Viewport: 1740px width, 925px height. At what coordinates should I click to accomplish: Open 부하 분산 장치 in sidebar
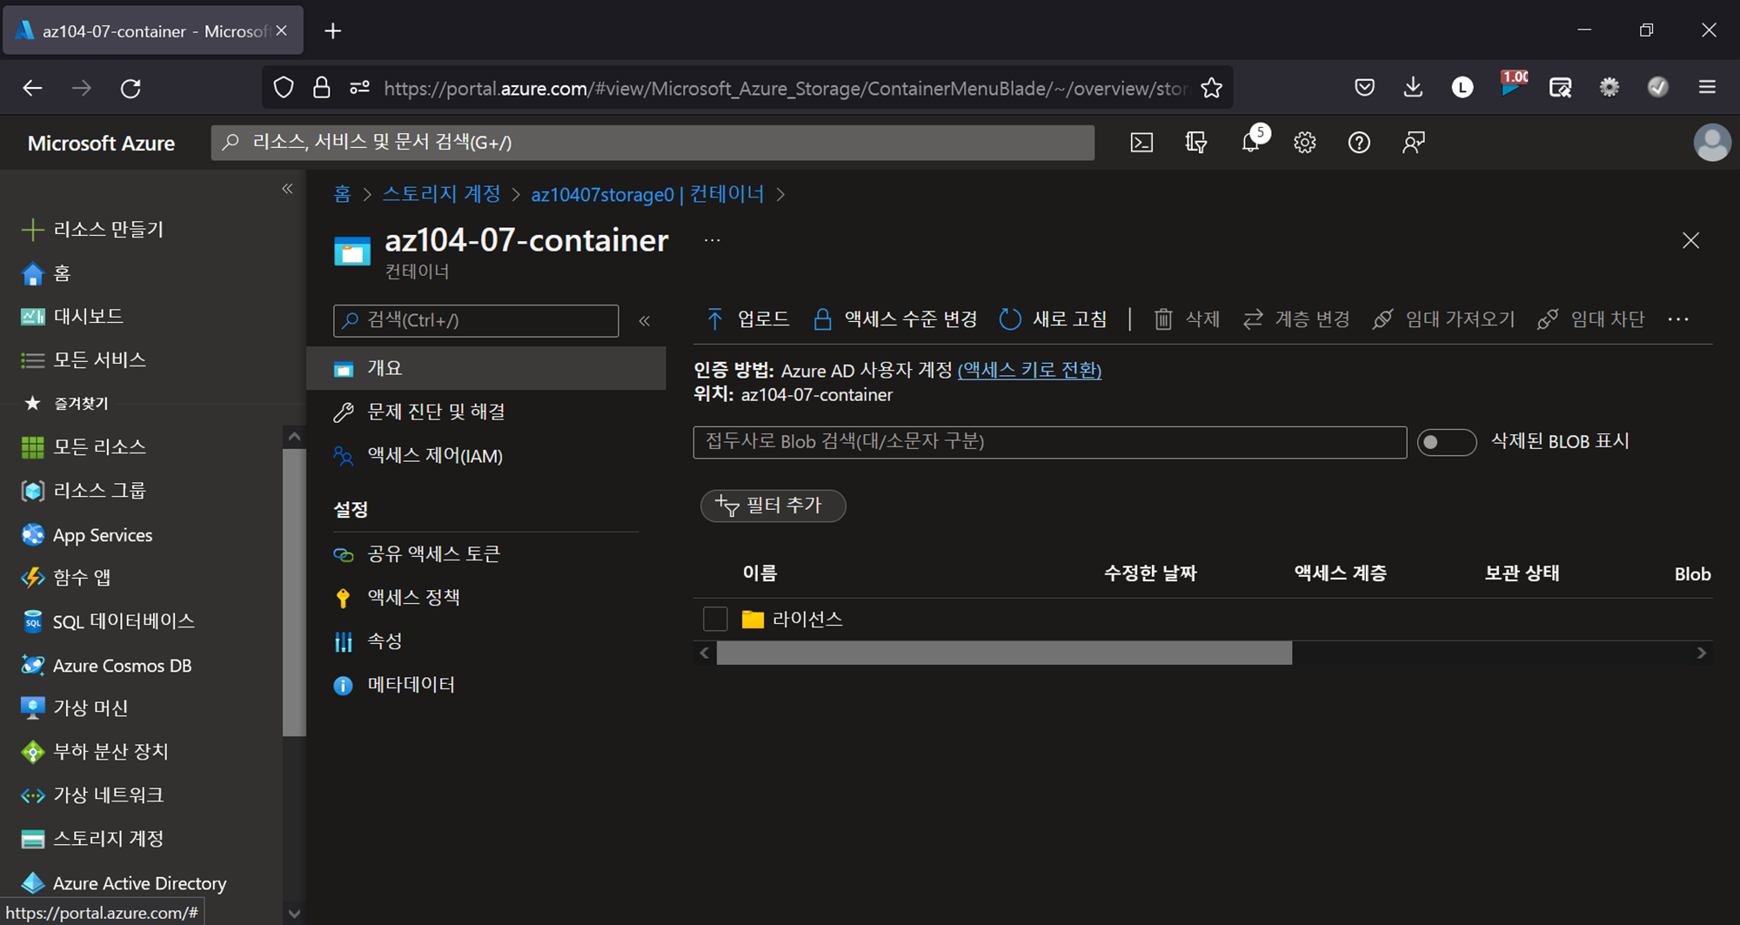(94, 751)
